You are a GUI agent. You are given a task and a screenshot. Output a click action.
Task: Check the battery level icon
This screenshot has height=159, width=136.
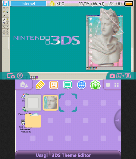click(129, 4)
